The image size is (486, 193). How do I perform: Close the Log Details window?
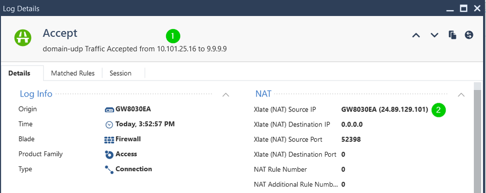click(x=477, y=8)
